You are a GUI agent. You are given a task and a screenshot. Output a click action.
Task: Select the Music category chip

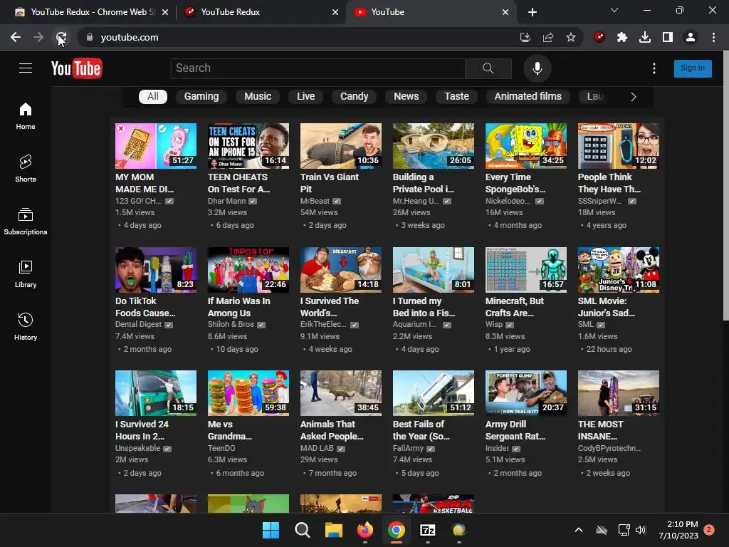pos(258,96)
